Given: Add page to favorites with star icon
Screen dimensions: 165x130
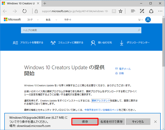Looking at the screenshot, I should point(120,11).
